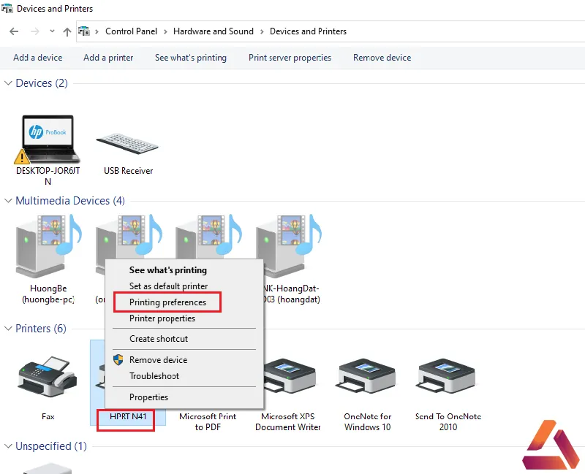Click Add a printer in toolbar
Screen dimensions: 585x474
click(x=108, y=58)
